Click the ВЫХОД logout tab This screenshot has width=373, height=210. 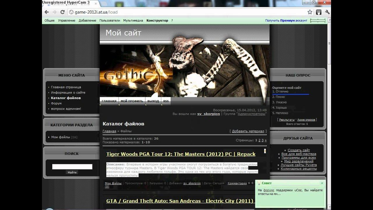(153, 101)
